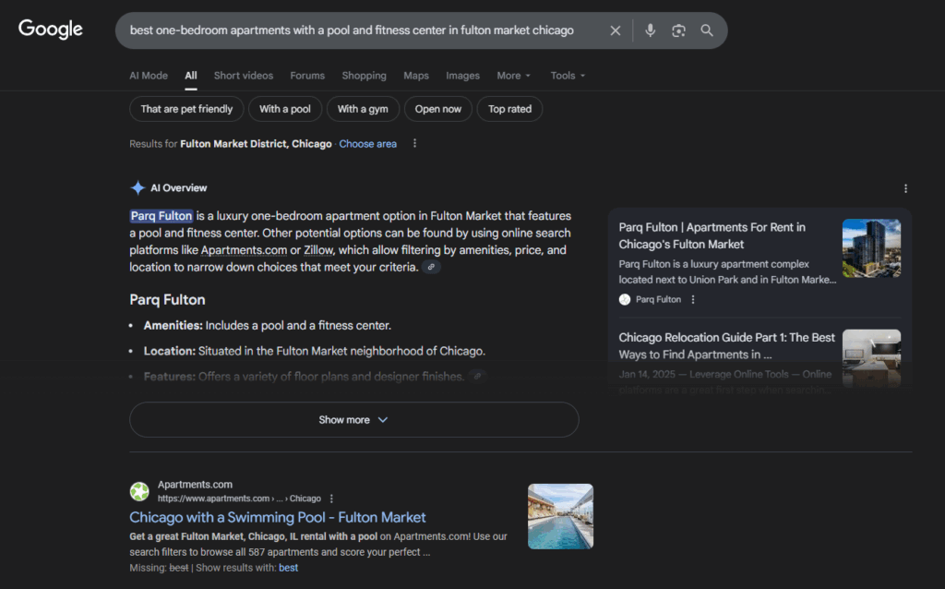Open AI Overview three-dot options menu
The width and height of the screenshot is (945, 589).
[x=905, y=188]
